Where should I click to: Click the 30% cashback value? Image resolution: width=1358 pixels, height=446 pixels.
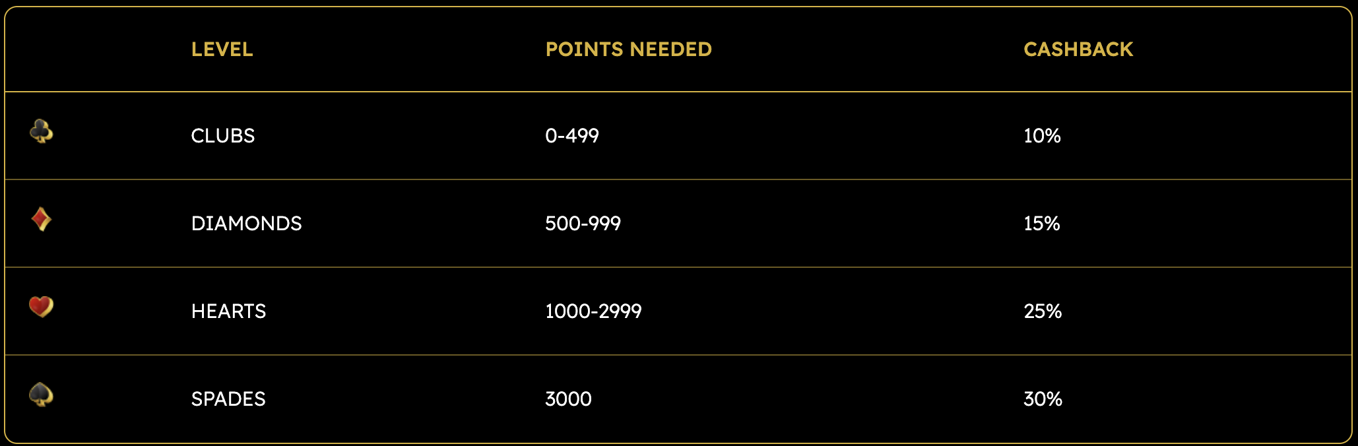tap(1043, 399)
